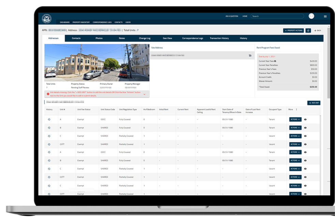Open the Property Actions dropdown

click(293, 30)
